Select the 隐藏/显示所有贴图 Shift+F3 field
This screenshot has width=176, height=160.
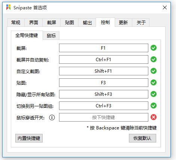(104, 94)
